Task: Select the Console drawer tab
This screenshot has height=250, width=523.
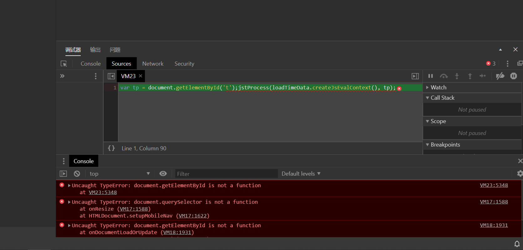Action: (84, 161)
